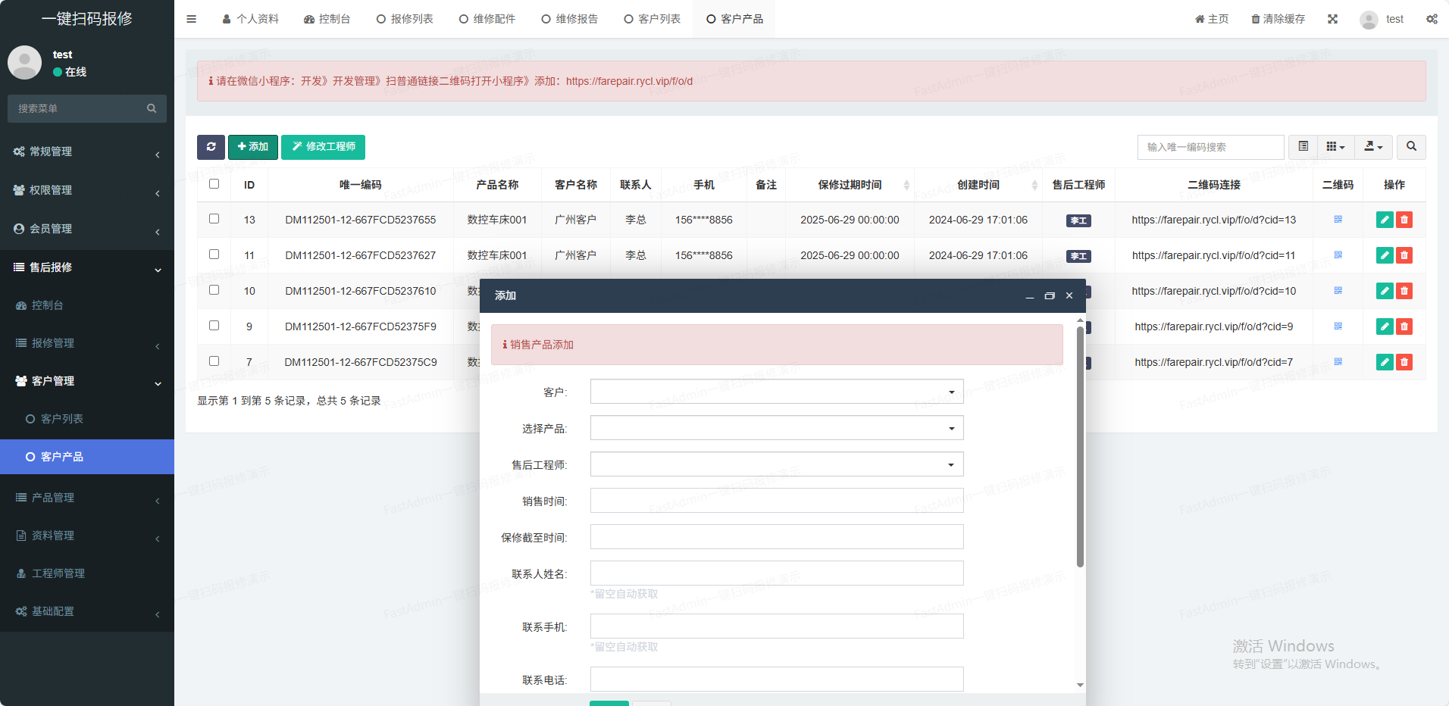Click the dialog's vertical scrollbar
The image size is (1449, 706).
coord(1080,447)
